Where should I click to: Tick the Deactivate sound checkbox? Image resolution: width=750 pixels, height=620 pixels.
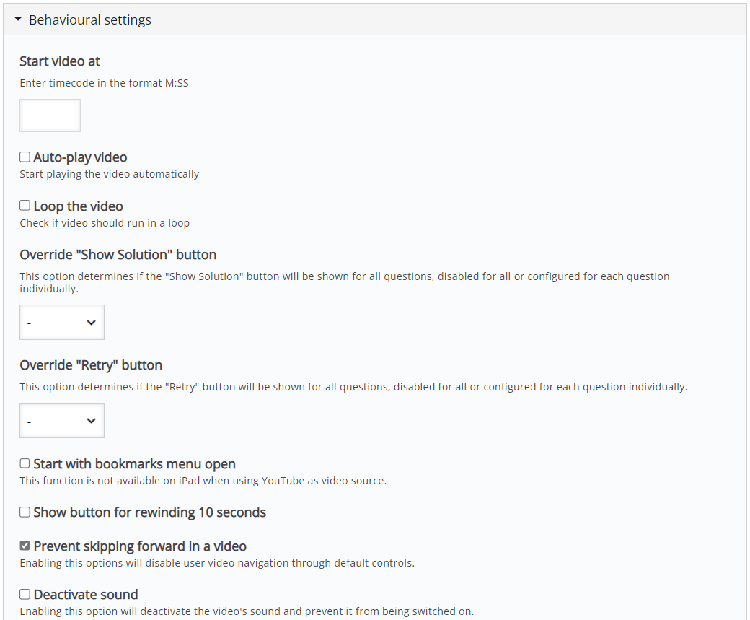coord(25,594)
